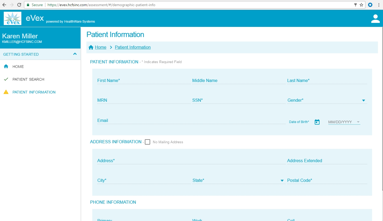The width and height of the screenshot is (383, 221).
Task: Click the eVex logo in header
Action: [x=13, y=18]
